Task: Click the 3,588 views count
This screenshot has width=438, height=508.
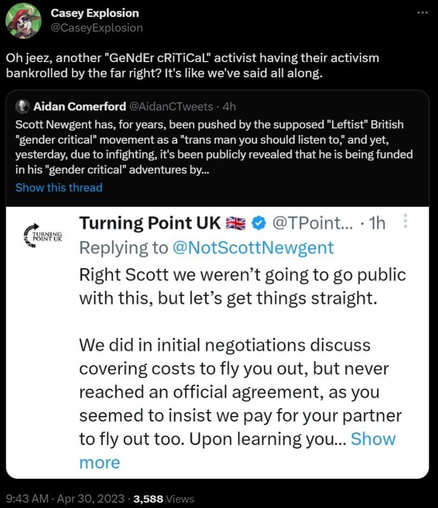Action: coord(148,499)
